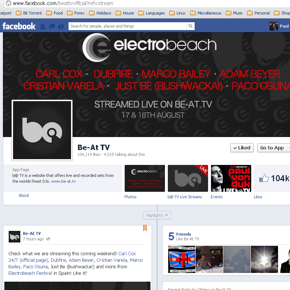Screen dimensions: 290x290
Task: Open the Forex bookmarks folder
Action: (x=76, y=13)
